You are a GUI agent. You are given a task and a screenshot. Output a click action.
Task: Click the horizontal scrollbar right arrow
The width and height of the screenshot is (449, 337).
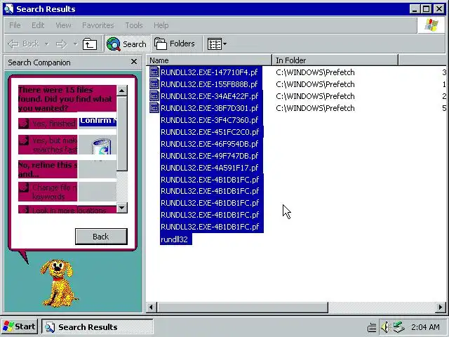click(441, 308)
